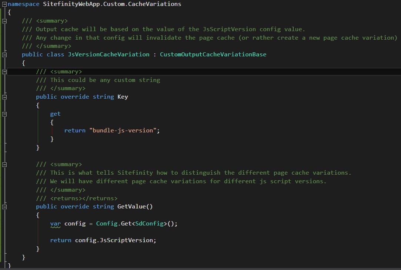Click the vertical scrollbar on the right edge
The image size is (401, 270).
click(399, 111)
